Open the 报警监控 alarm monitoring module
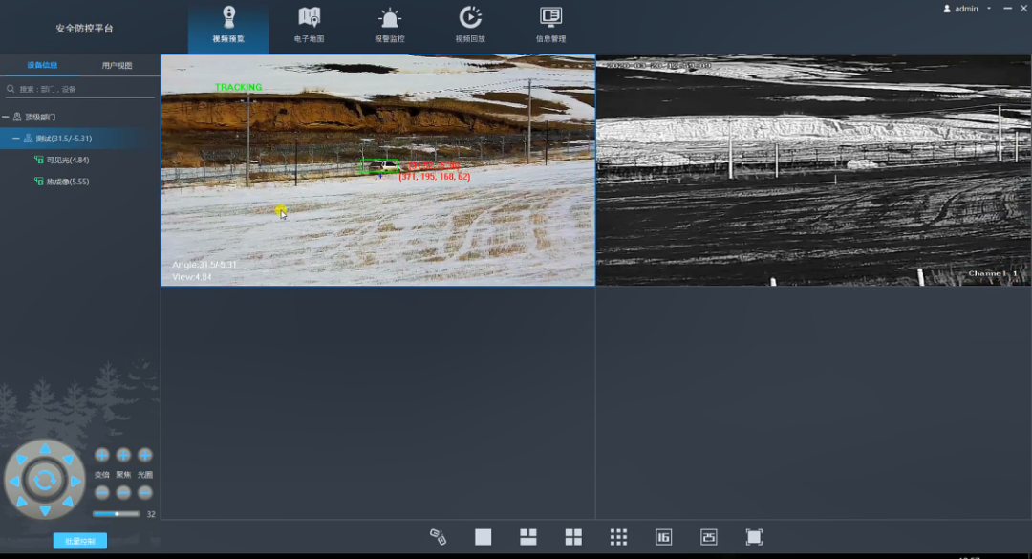This screenshot has width=1032, height=559. click(389, 25)
